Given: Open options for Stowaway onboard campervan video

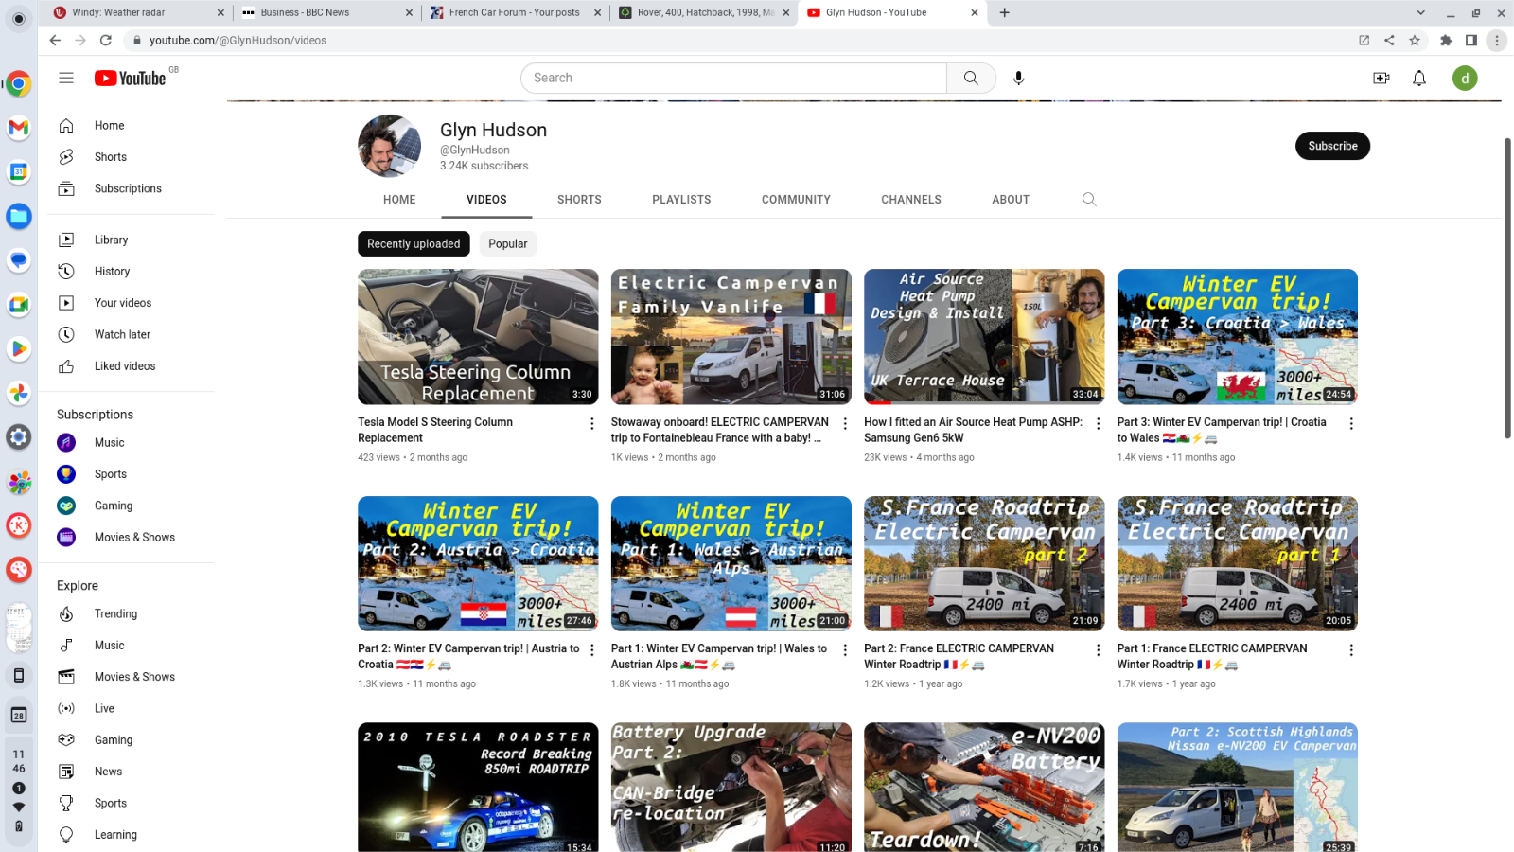Looking at the screenshot, I should (845, 424).
